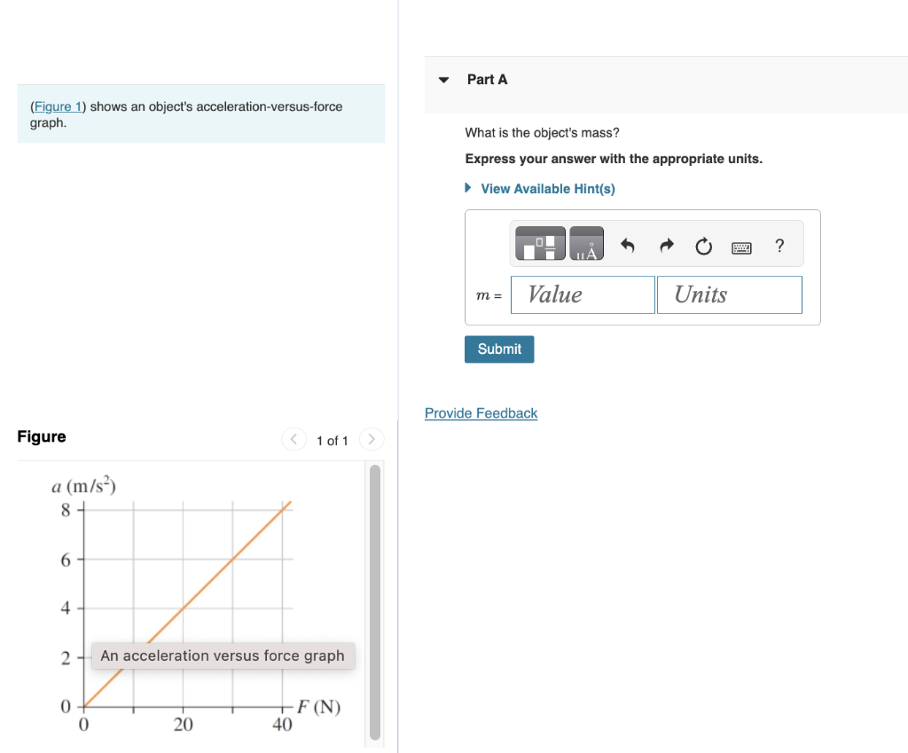The height and width of the screenshot is (753, 908).
Task: Collapse the Part A section triangle
Action: [x=442, y=79]
